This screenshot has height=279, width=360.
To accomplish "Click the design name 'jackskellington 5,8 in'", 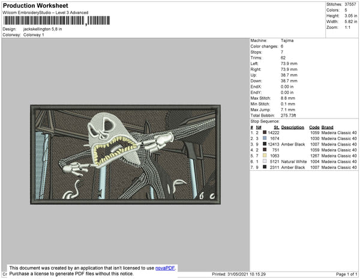I will [x=43, y=29].
